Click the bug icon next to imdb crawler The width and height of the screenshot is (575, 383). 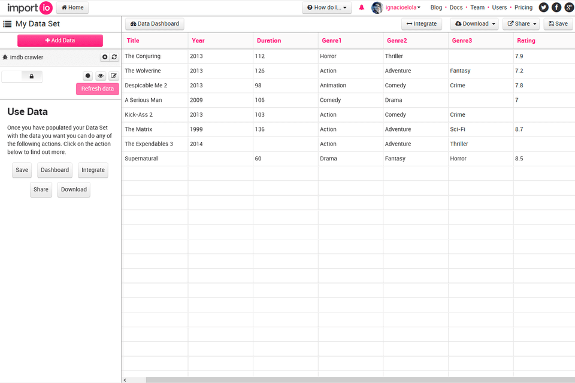click(5, 57)
